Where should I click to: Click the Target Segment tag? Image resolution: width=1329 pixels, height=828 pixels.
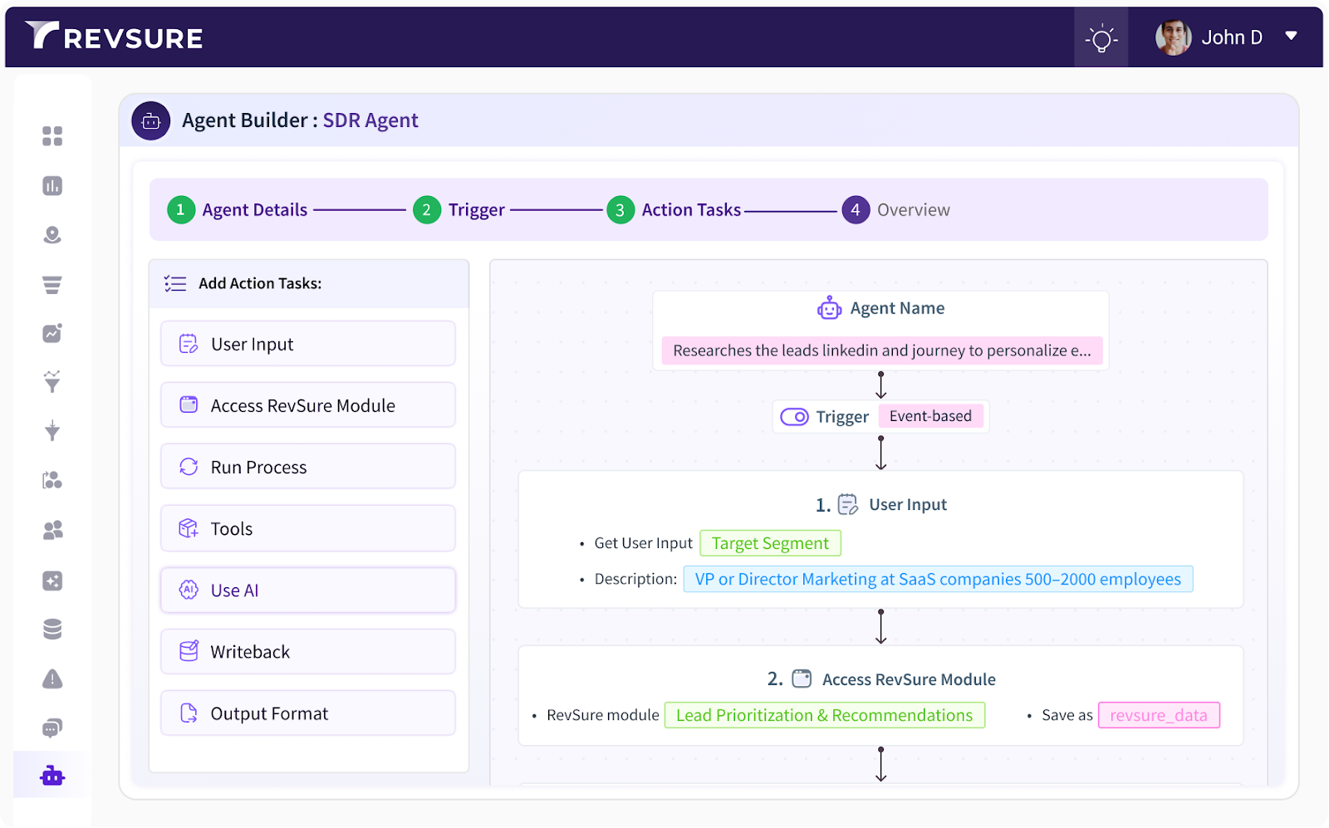point(771,543)
